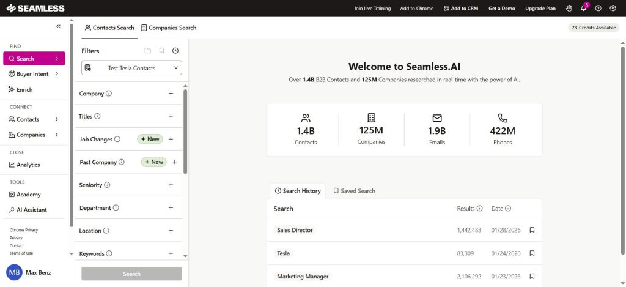Open the Sales Director search history entry
Image resolution: width=626 pixels, height=287 pixels.
(295, 230)
